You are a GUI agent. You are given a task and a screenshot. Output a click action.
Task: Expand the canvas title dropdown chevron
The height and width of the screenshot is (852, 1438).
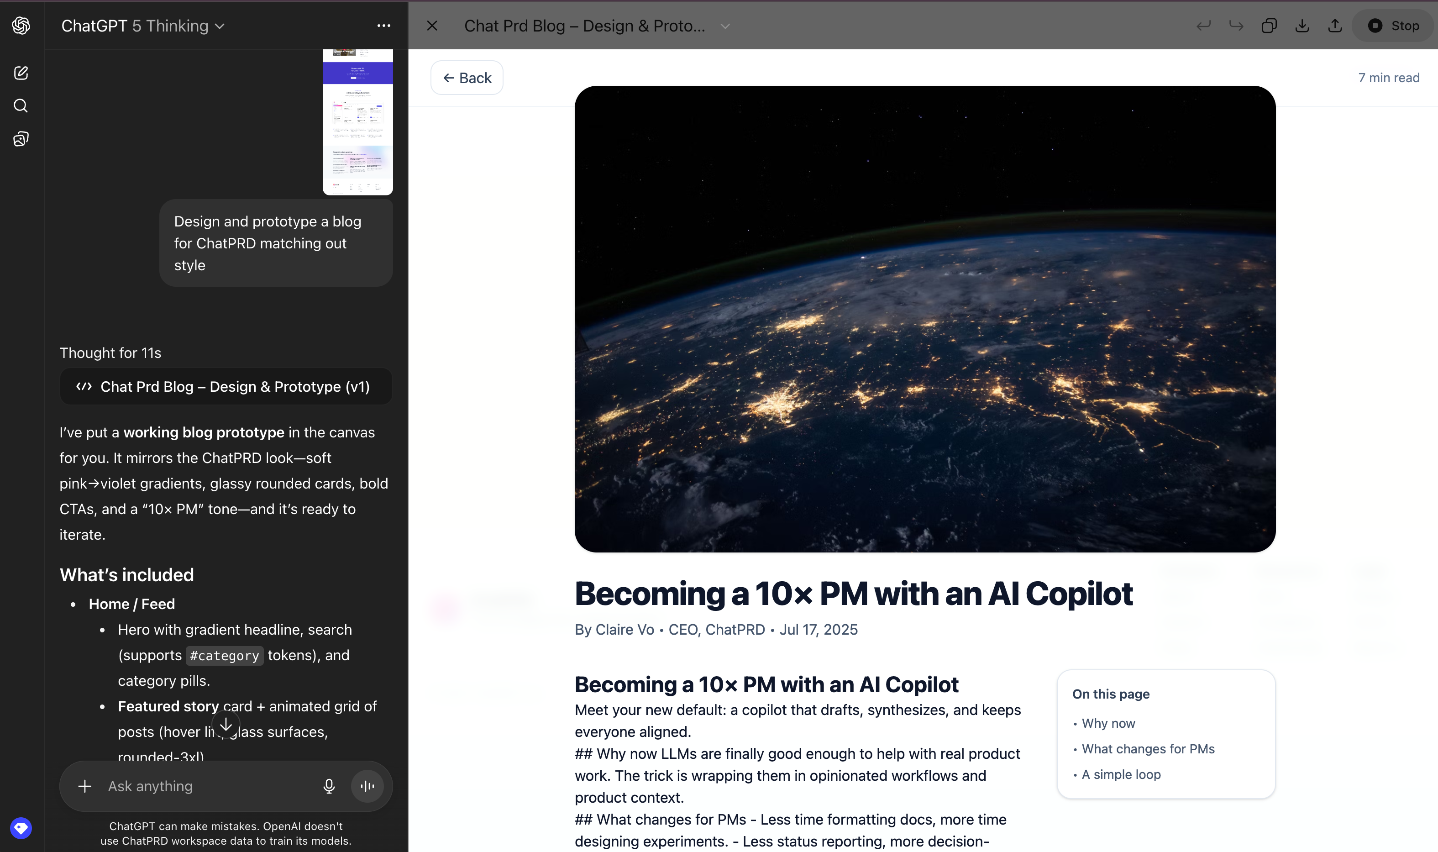(x=725, y=26)
